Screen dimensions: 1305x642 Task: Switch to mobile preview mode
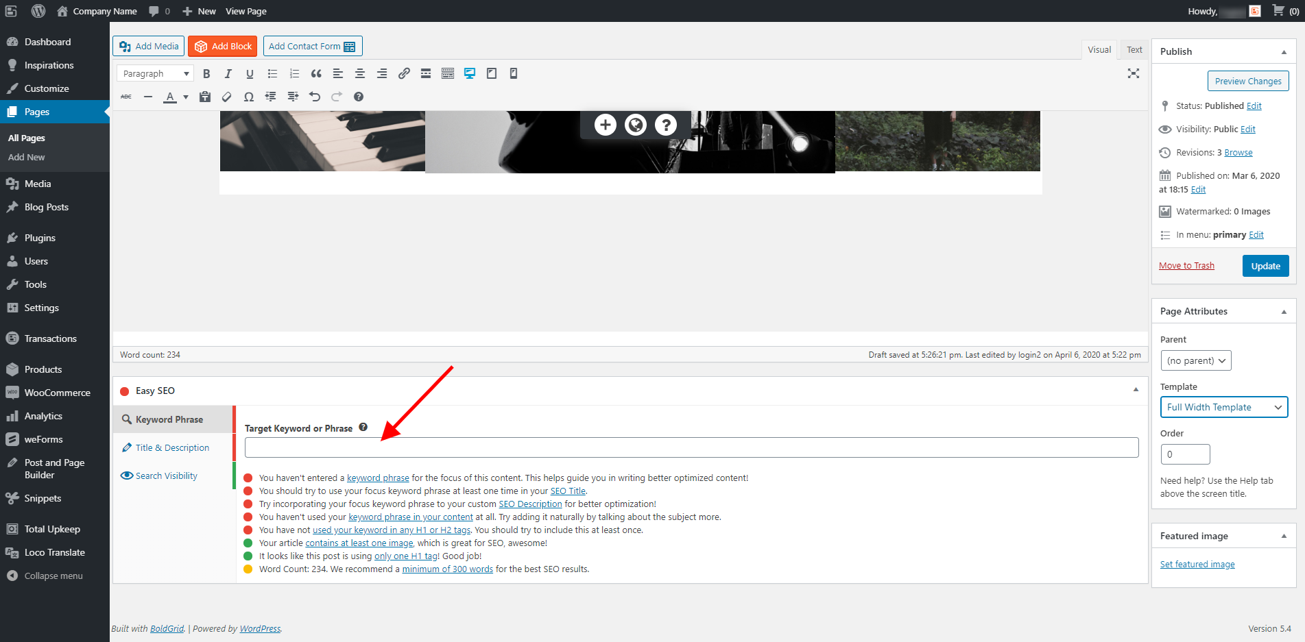click(513, 73)
